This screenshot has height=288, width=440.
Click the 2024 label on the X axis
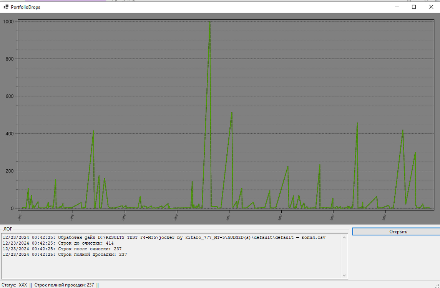(384, 217)
